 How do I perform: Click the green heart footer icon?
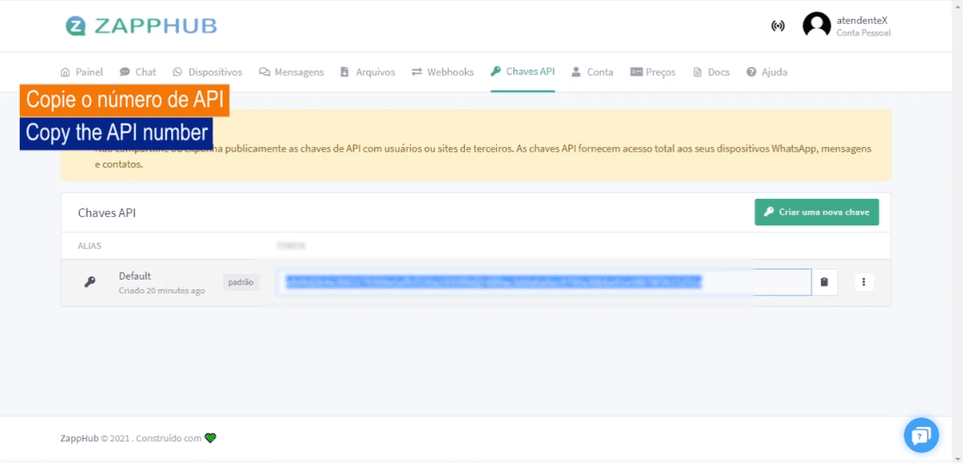(x=211, y=438)
